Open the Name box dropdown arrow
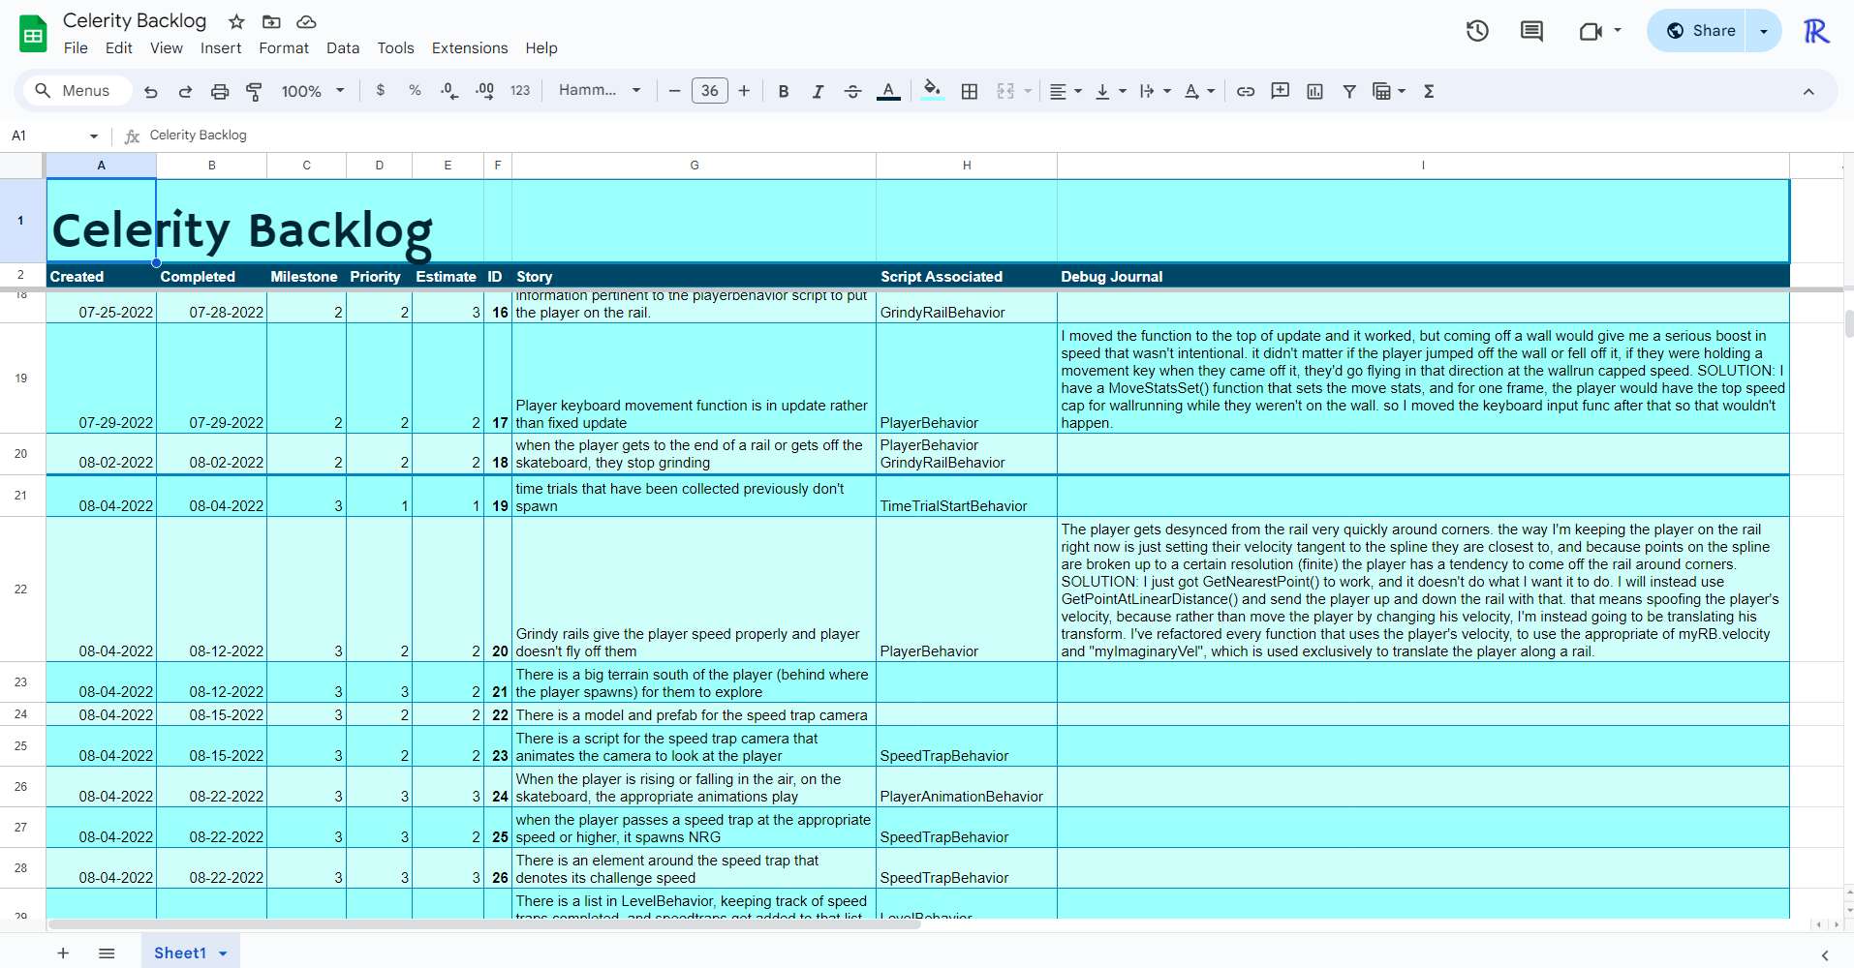 pos(94,136)
